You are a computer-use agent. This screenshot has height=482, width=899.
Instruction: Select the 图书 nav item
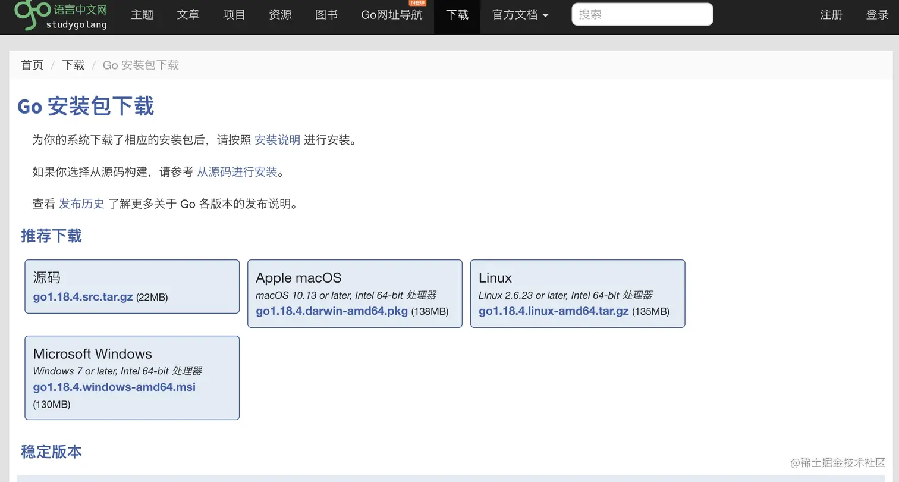[x=326, y=15]
